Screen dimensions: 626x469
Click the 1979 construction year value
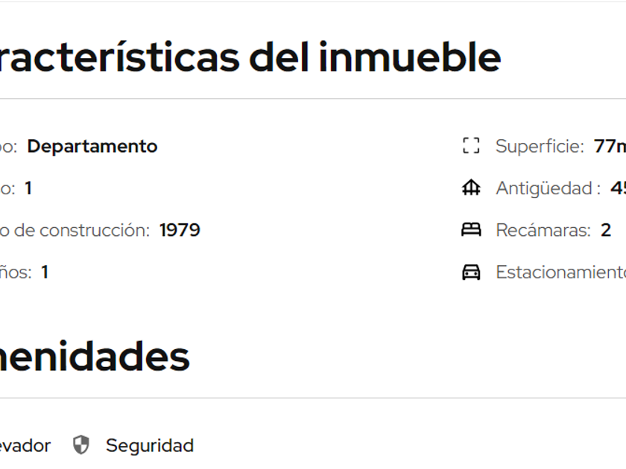tap(180, 230)
